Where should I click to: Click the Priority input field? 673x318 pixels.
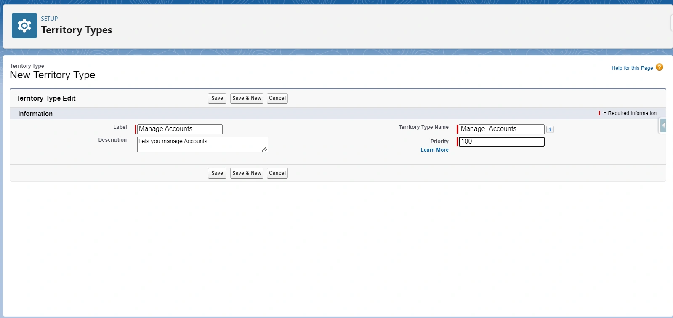pyautogui.click(x=501, y=142)
